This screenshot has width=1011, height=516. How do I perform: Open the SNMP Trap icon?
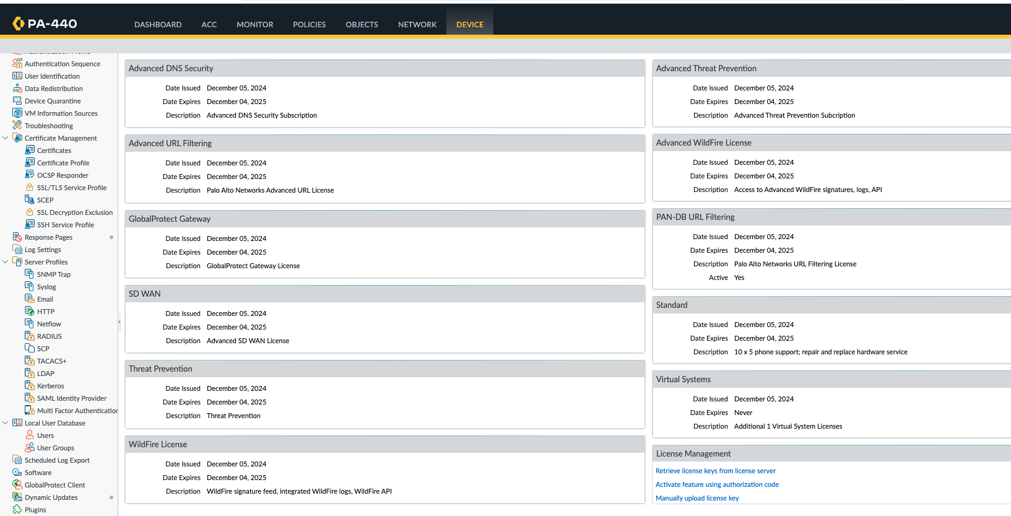30,274
